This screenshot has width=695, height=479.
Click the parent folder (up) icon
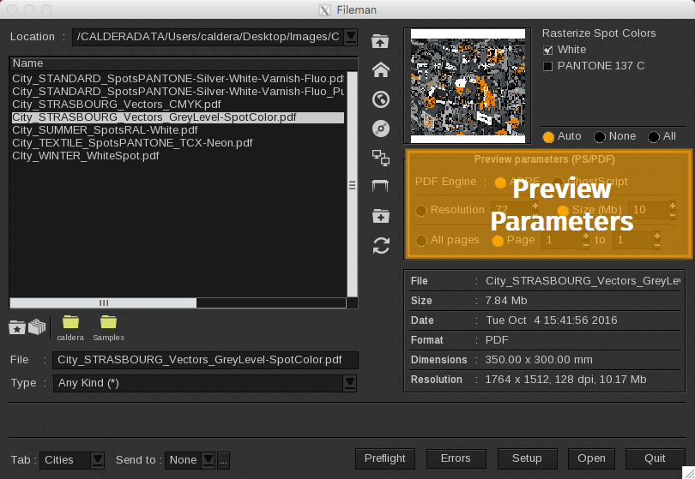[x=381, y=41]
